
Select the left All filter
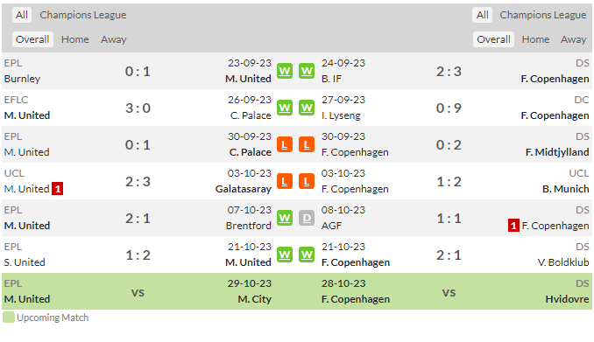pos(22,15)
